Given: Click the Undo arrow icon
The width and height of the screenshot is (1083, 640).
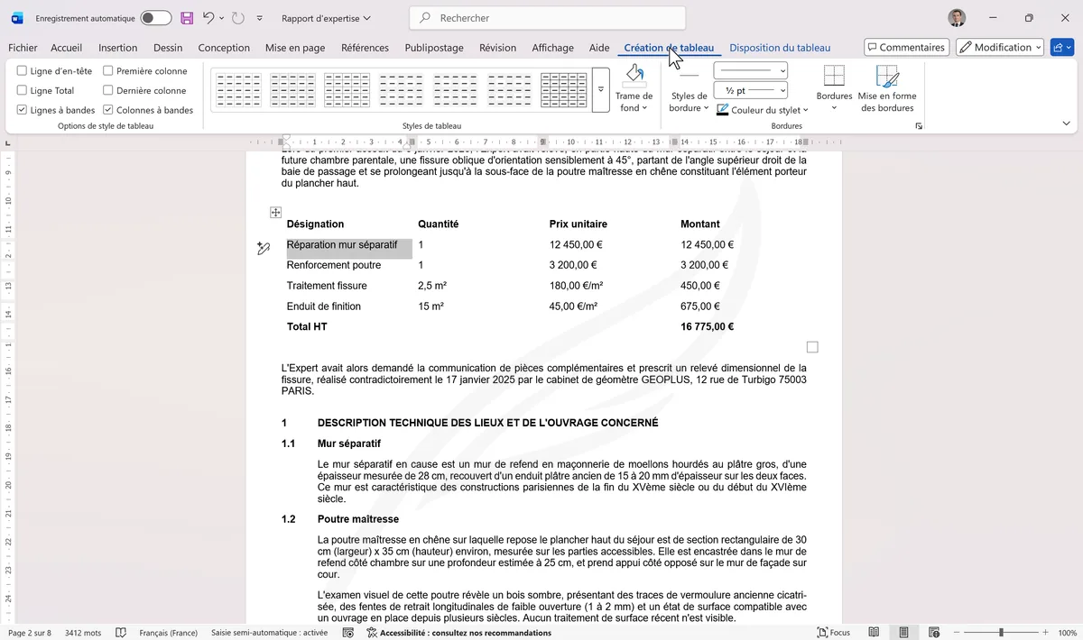Looking at the screenshot, I should tap(209, 18).
